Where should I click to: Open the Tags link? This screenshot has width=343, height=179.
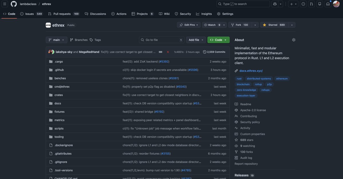(x=95, y=40)
